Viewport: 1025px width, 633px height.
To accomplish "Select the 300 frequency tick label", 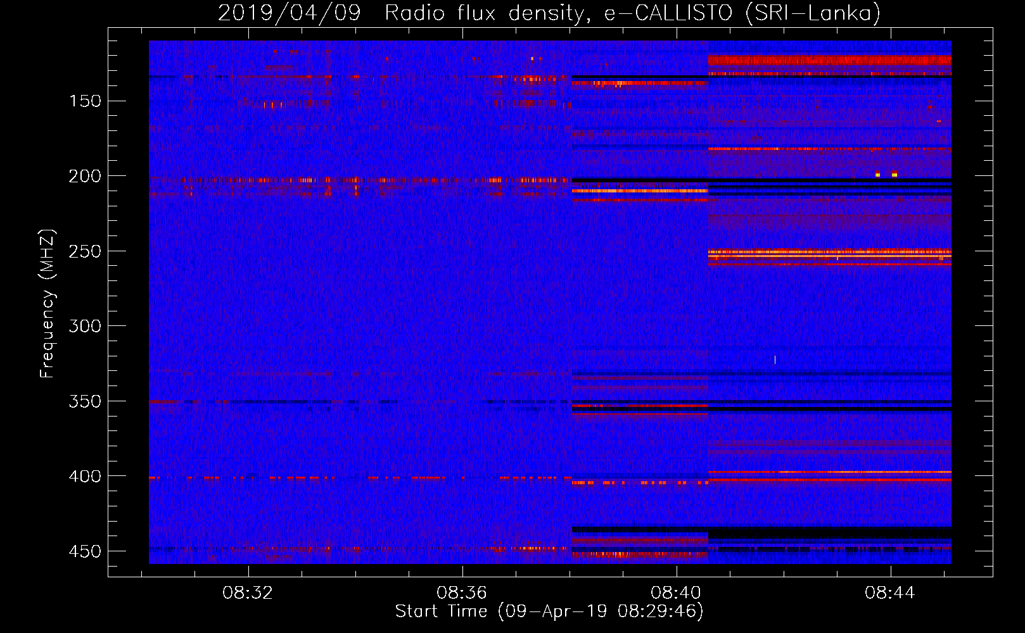I will tap(85, 326).
